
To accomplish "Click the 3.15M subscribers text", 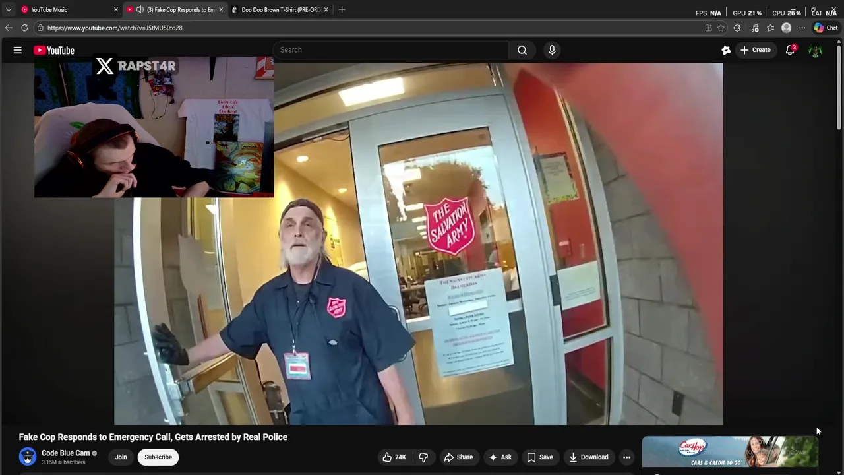I will 63,462.
